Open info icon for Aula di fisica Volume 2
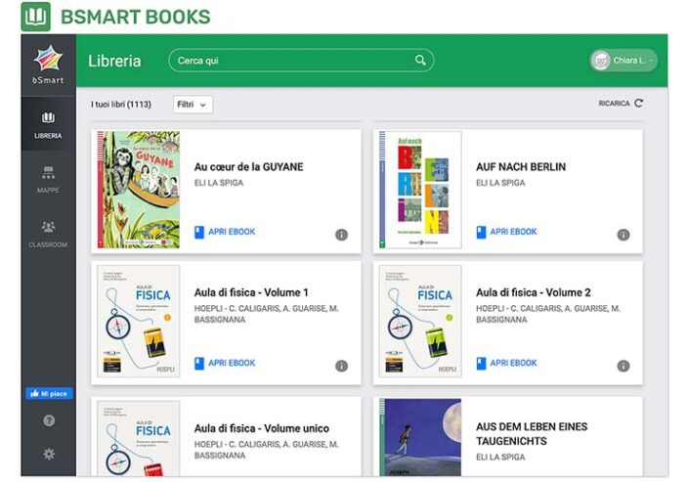688x482 pixels. pyautogui.click(x=623, y=366)
